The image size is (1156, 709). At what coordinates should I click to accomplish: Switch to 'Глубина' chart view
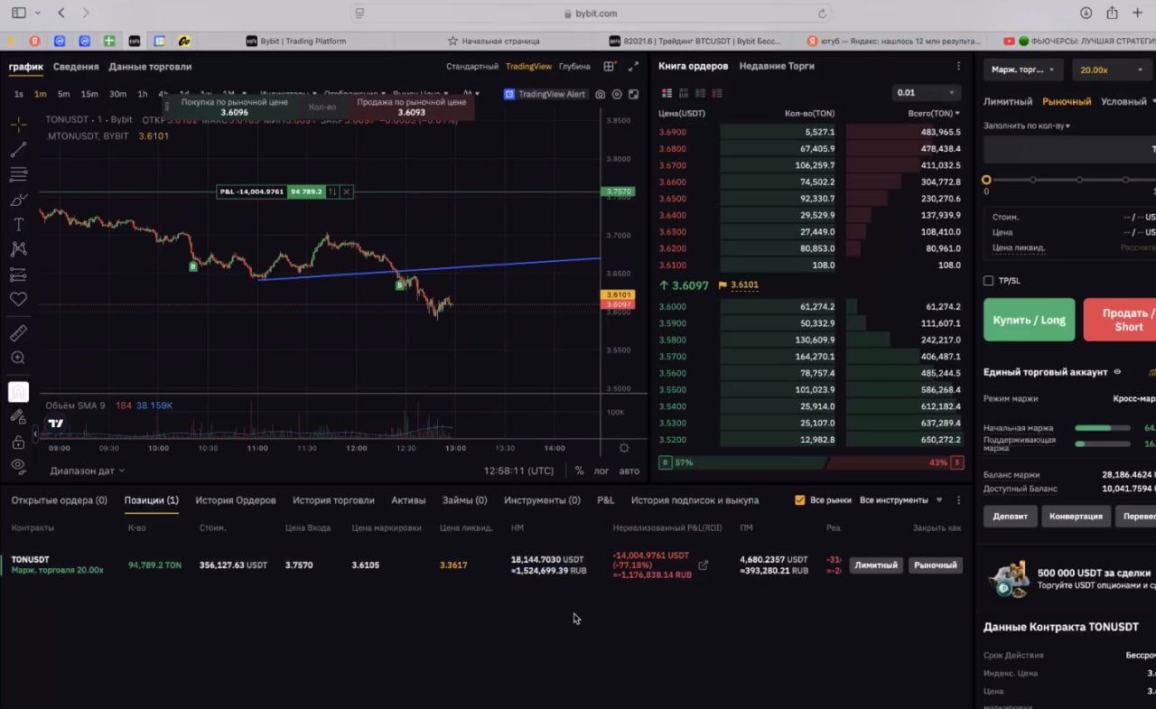pos(574,66)
